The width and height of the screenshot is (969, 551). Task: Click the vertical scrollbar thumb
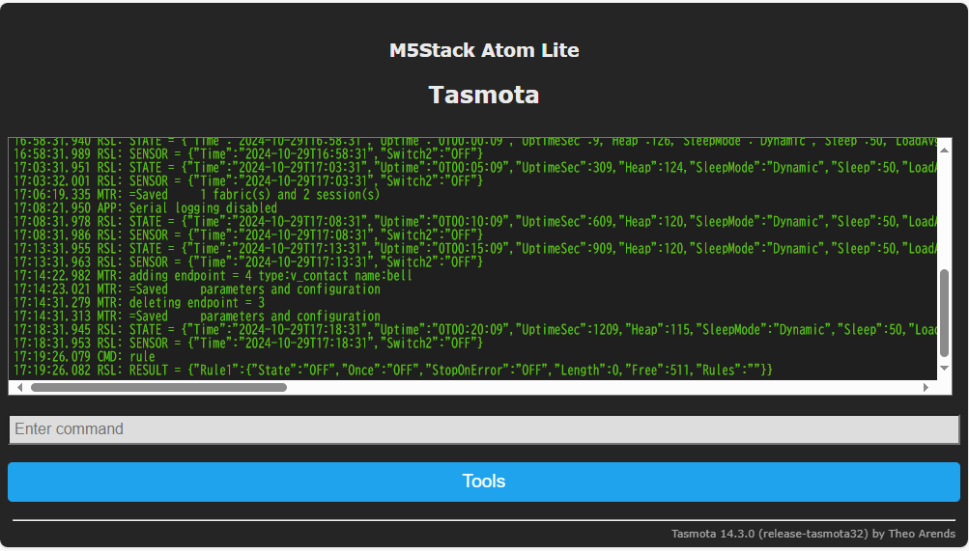pos(944,313)
